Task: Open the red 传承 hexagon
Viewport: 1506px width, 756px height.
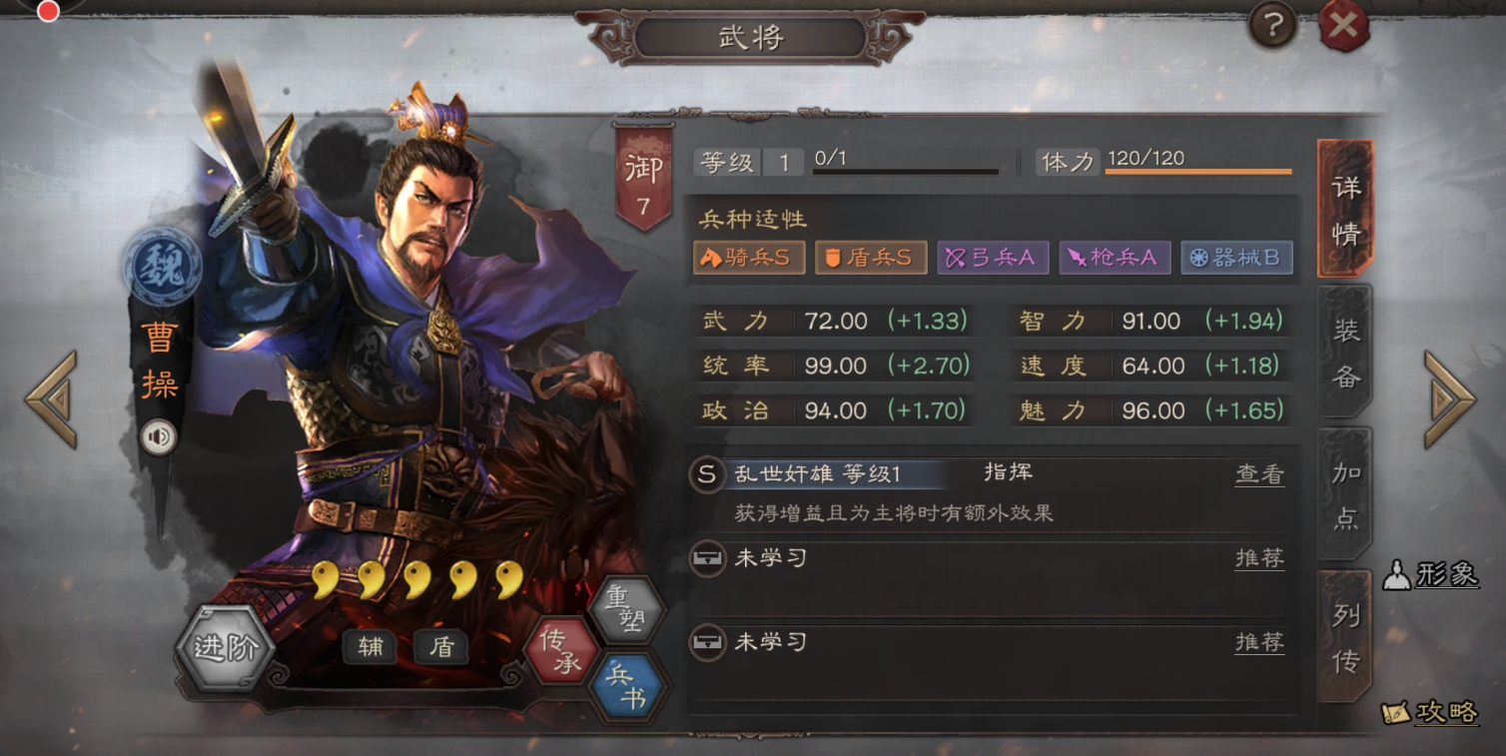Action: 561,649
